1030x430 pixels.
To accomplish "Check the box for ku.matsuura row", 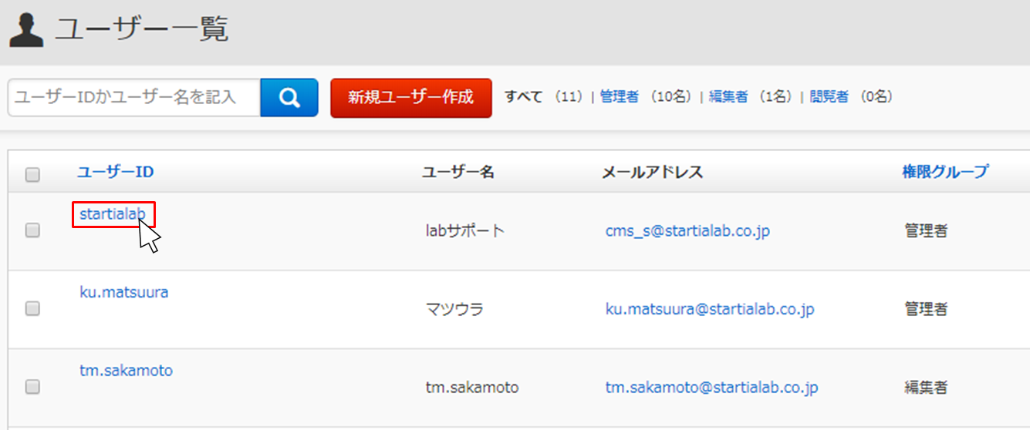I will point(32,308).
